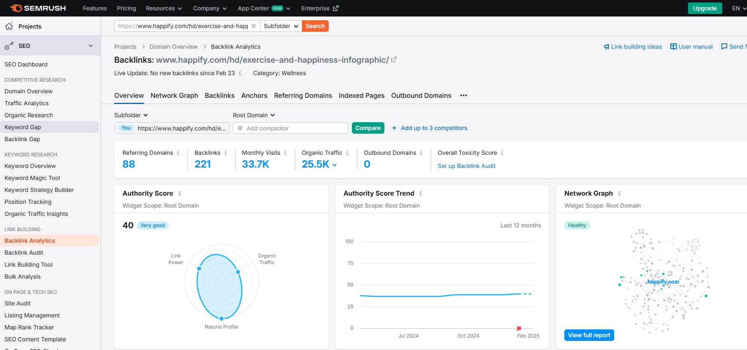Image resolution: width=747 pixels, height=350 pixels.
Task: Expand the Resources menu
Action: tap(164, 8)
